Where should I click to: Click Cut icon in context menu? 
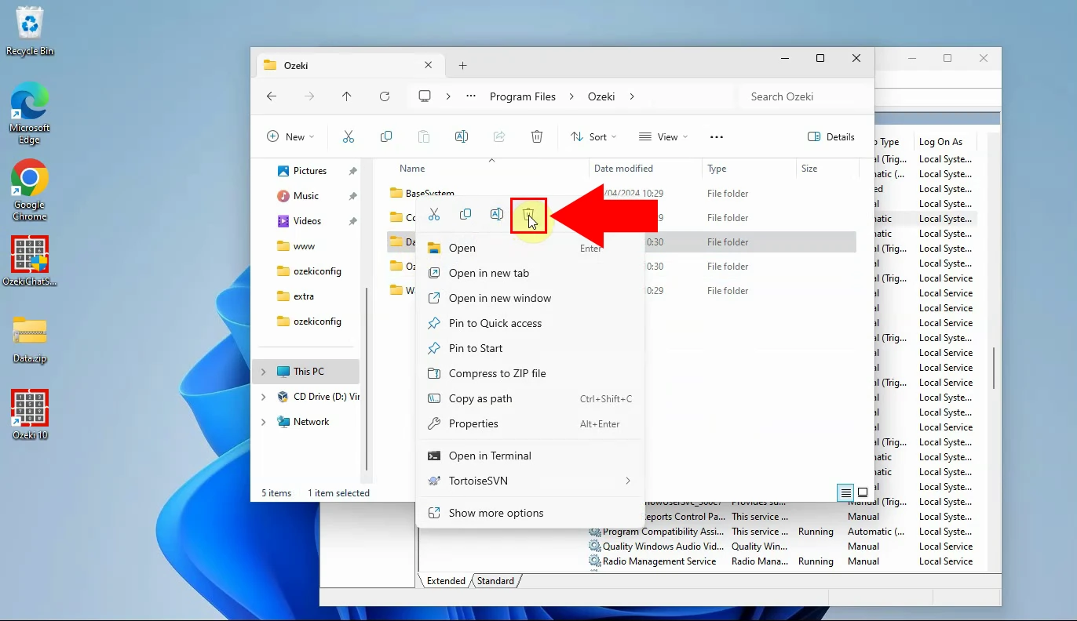[434, 215]
